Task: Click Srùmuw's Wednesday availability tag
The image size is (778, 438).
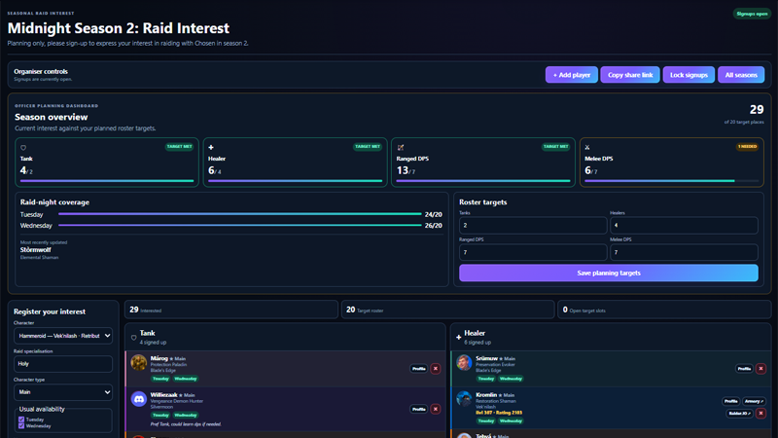Action: [x=511, y=379]
